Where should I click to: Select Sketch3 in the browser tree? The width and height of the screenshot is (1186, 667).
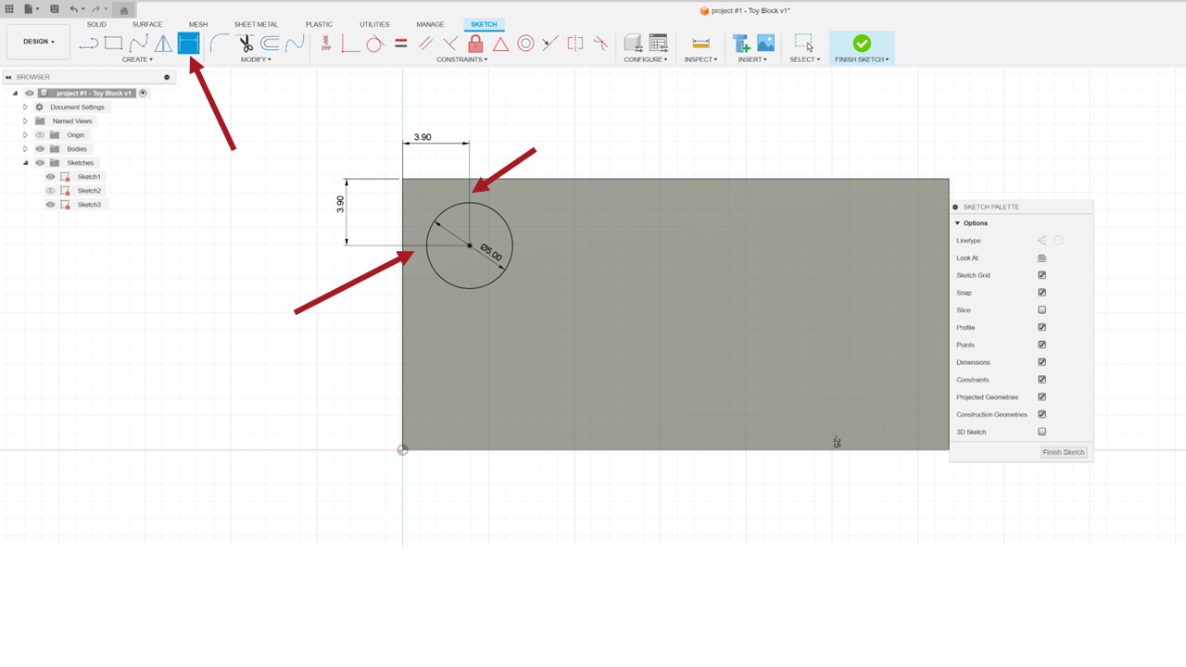89,205
